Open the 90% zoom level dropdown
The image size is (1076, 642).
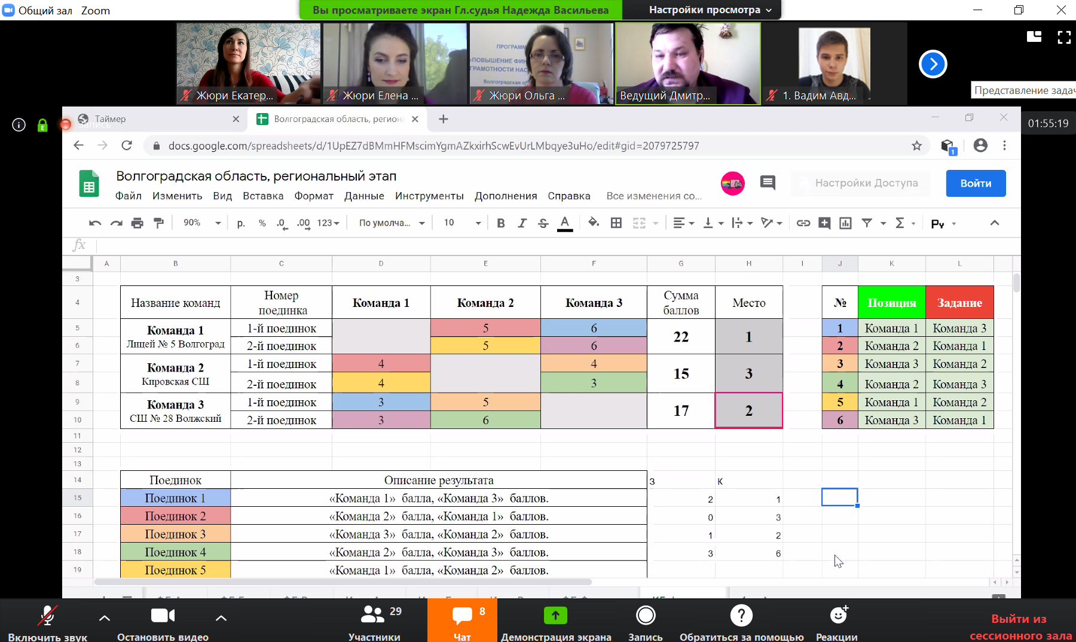[202, 223]
